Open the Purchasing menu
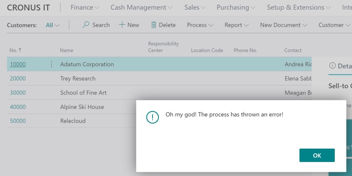The image size is (352, 176). 236,7
